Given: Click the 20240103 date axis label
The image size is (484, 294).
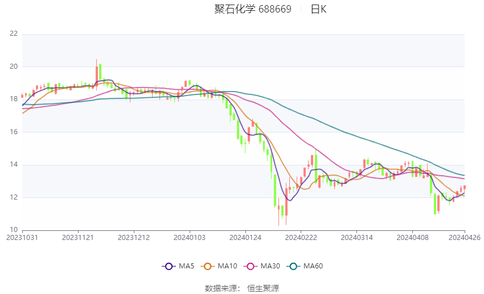Looking at the screenshot, I should tap(189, 237).
